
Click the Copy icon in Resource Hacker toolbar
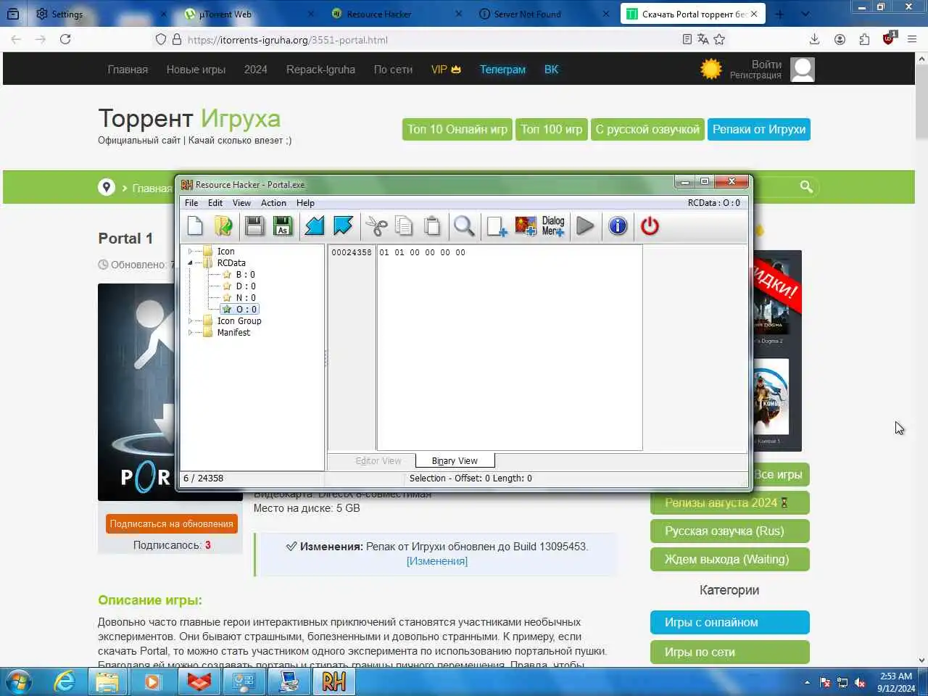coord(404,226)
